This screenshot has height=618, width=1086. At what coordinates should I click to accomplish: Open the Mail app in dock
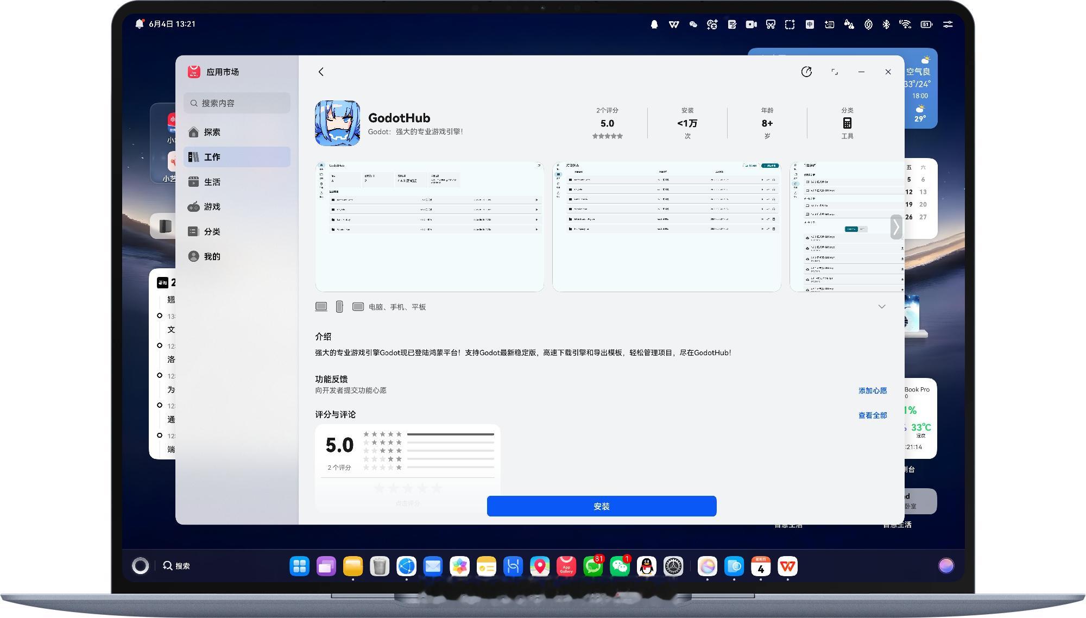[433, 566]
